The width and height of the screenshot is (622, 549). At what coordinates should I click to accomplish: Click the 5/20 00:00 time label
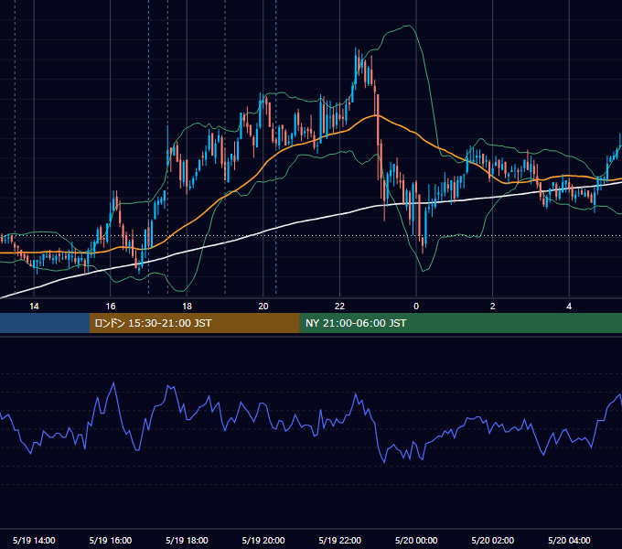(416, 540)
